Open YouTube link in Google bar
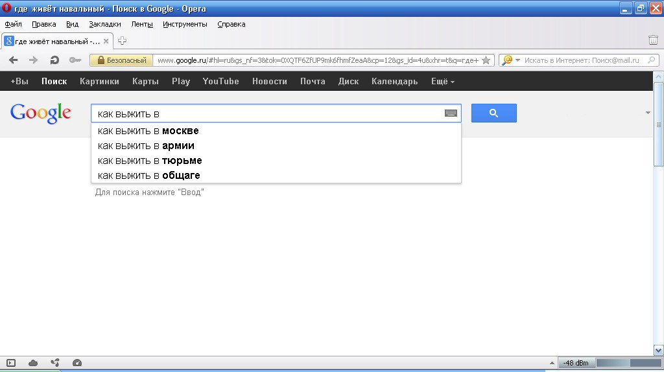 coord(220,81)
